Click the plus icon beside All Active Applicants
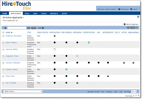This screenshot has width=142, height=99. (x=24, y=18)
